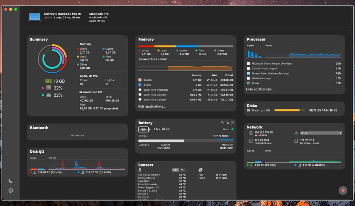Click the CoreServicesUIAgent process icon
355x206 pixels.
click(x=248, y=69)
